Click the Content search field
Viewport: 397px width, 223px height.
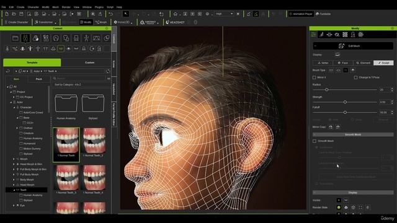[x=80, y=79]
